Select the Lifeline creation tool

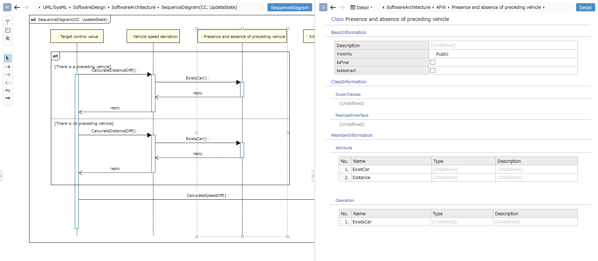7,22
